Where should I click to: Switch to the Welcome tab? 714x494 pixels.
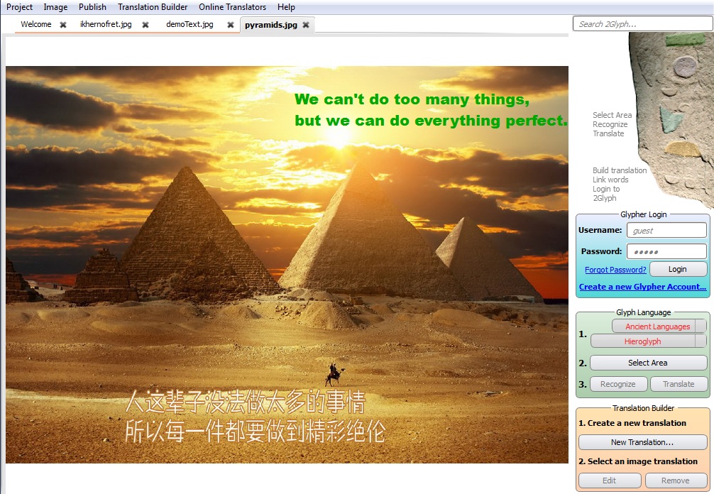[36, 24]
